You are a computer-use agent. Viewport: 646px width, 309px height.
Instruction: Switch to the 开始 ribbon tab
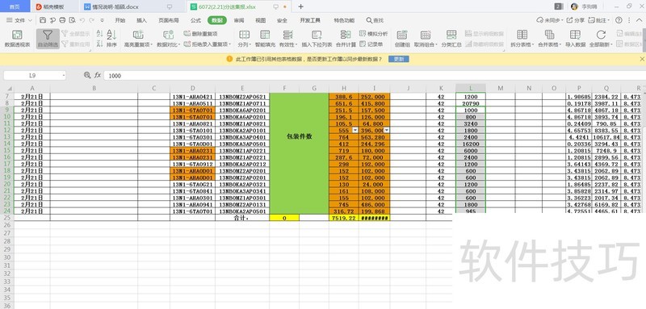coord(120,20)
